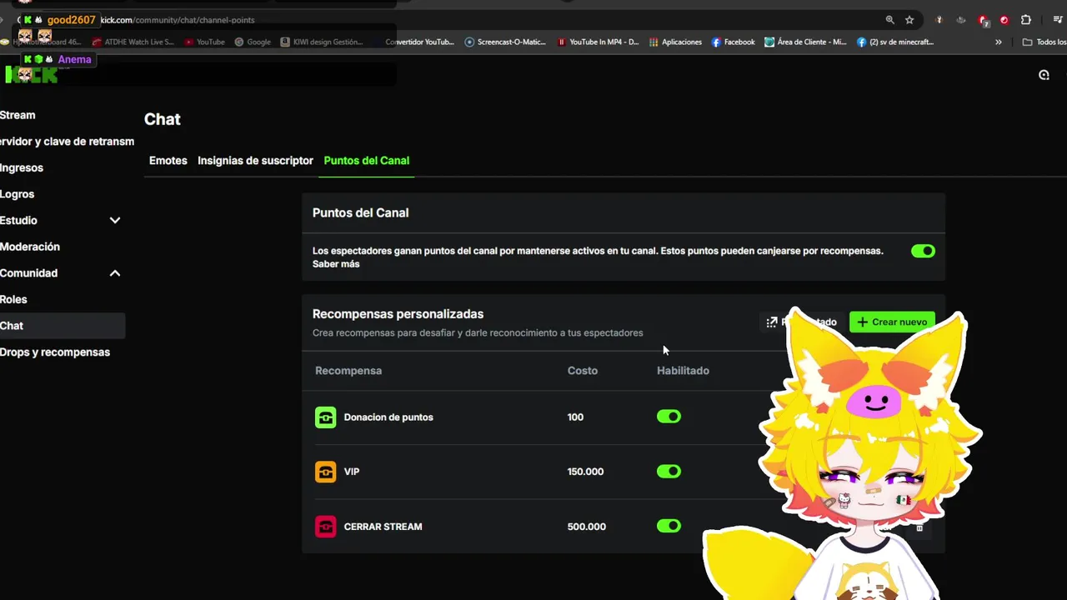This screenshot has width=1067, height=600.
Task: Open the ATDHE Watch Live bookmark
Action: [133, 42]
